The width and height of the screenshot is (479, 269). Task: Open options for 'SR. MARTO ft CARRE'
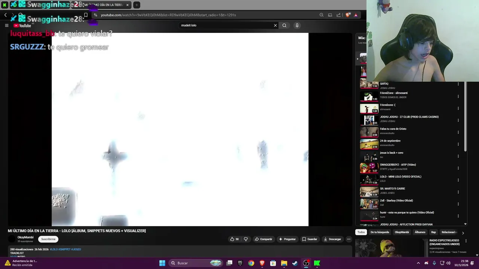tap(458, 192)
